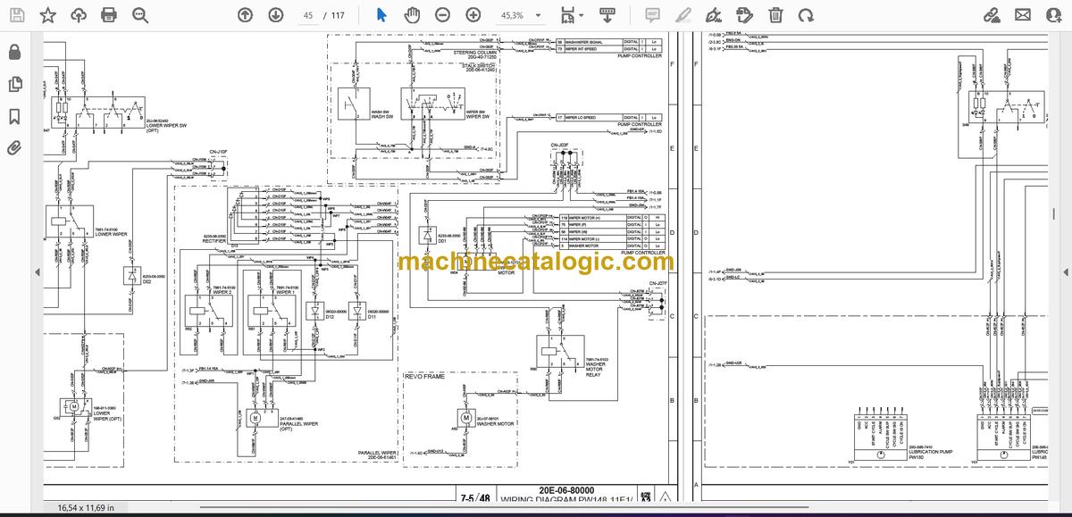
Task: Go to previous page arrow
Action: coord(246,15)
